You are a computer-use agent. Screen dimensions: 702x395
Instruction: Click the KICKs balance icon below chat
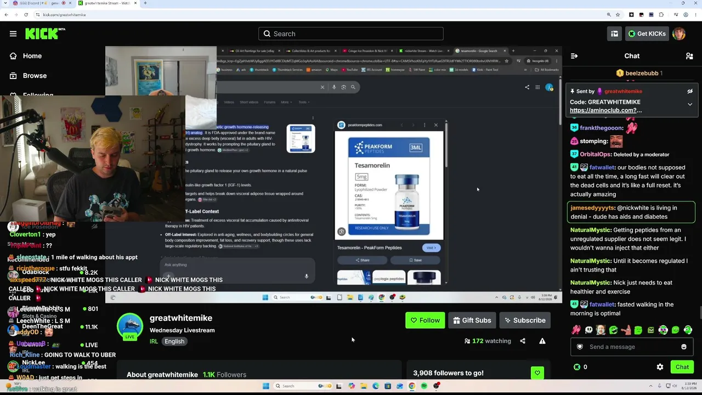click(577, 367)
